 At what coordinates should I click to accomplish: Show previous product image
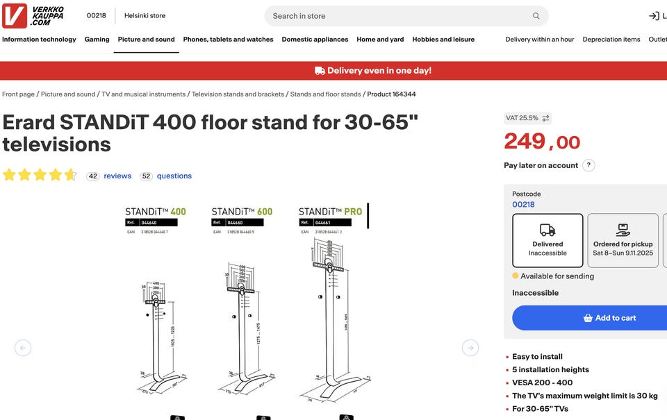23,348
